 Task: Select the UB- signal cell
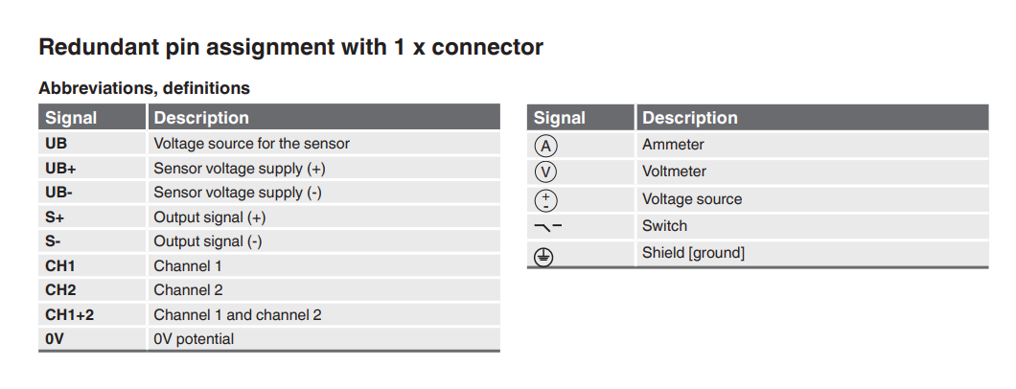(59, 193)
